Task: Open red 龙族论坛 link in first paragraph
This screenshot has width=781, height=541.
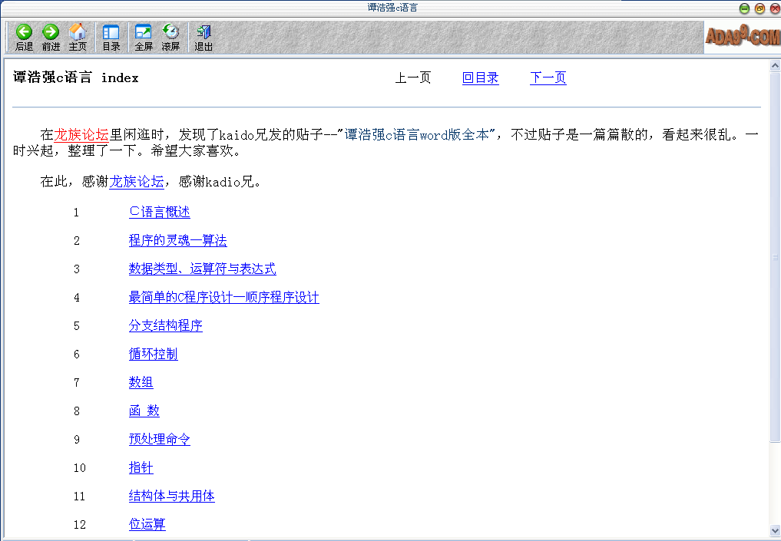Action: (81, 134)
